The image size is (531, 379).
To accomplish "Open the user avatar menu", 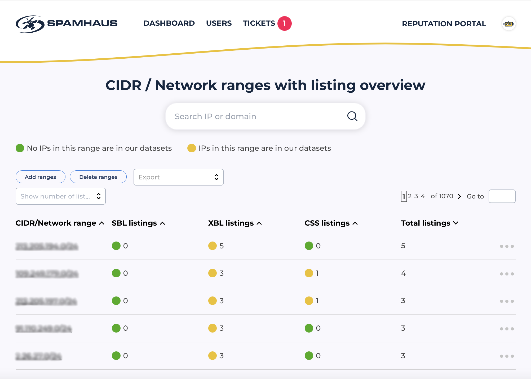I will click(508, 24).
